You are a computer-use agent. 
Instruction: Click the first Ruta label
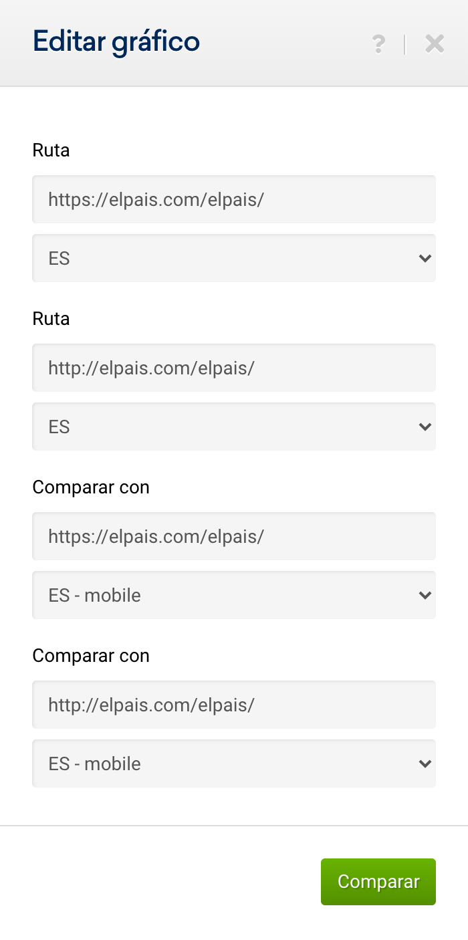(51, 150)
